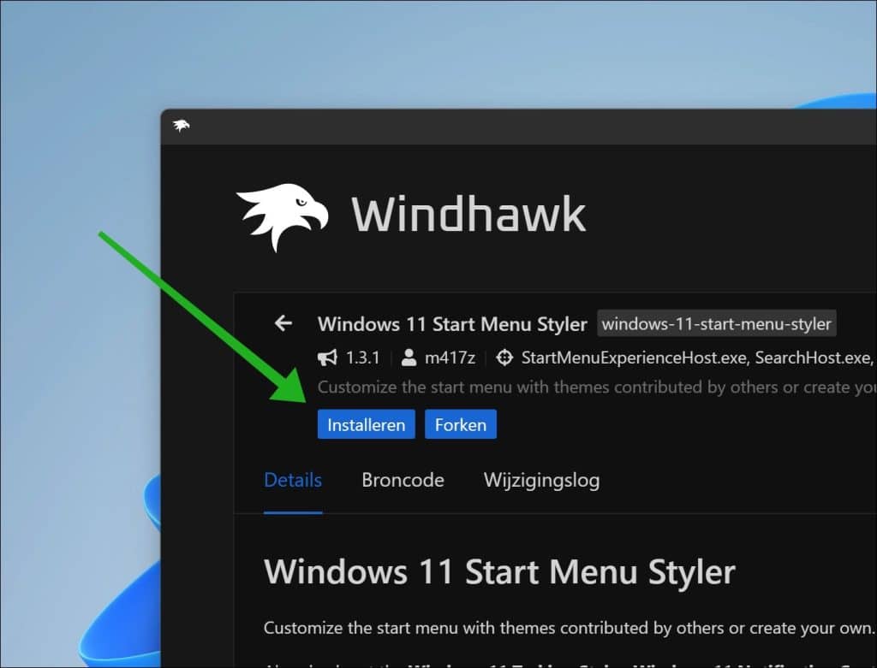Image resolution: width=877 pixels, height=668 pixels.
Task: Click the mod title beside the back arrow
Action: pyautogui.click(x=451, y=324)
